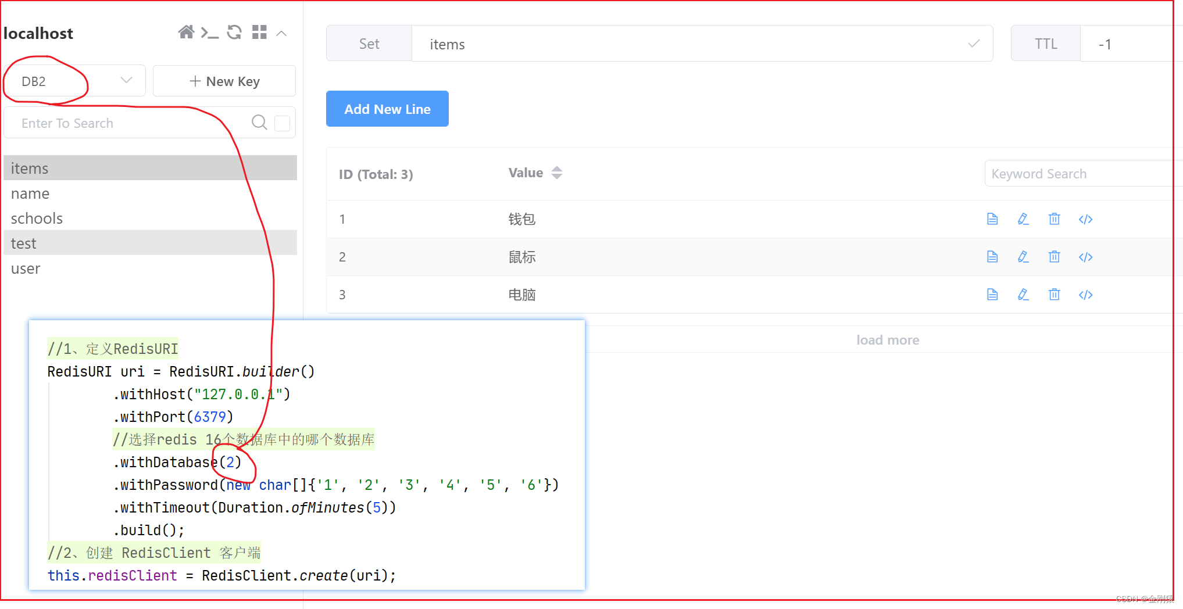Click the Set type label
The image size is (1183, 609).
pos(369,44)
